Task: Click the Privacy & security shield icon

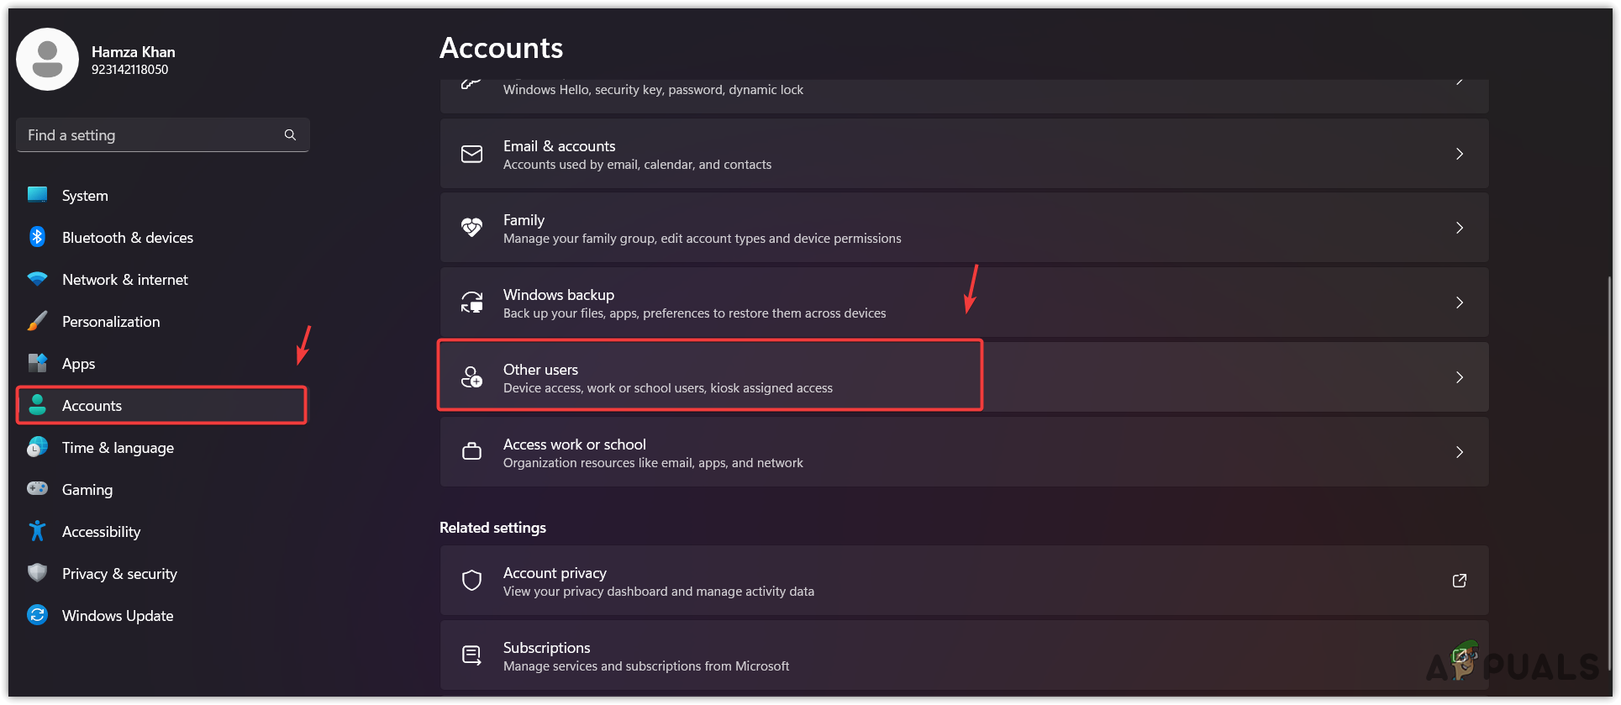Action: pyautogui.click(x=37, y=573)
